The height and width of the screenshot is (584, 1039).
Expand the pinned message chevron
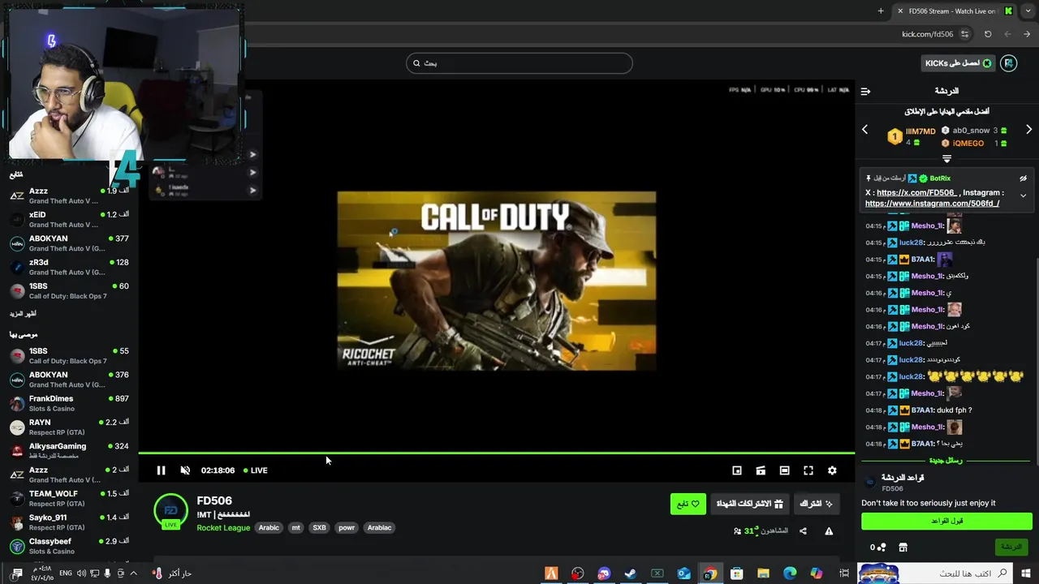click(1023, 195)
